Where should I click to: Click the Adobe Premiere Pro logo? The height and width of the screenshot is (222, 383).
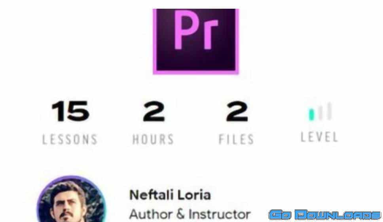click(195, 41)
